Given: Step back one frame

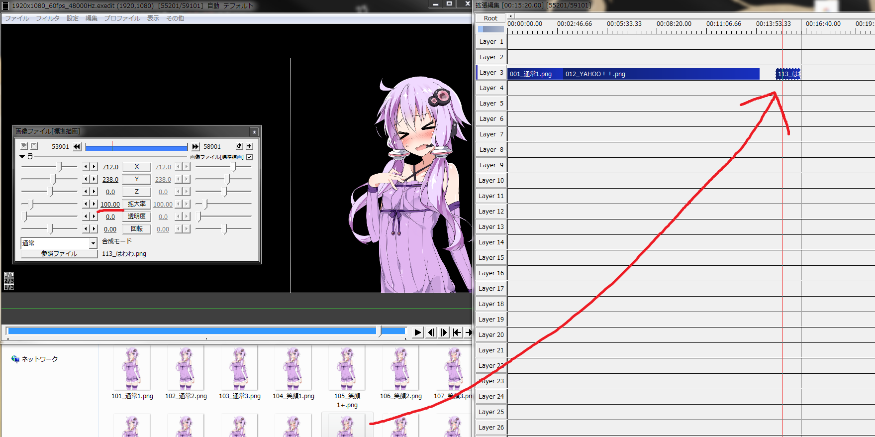Looking at the screenshot, I should pos(431,332).
